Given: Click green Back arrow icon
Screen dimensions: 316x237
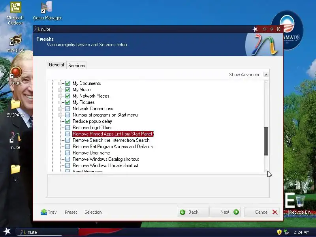Looking at the screenshot, I should [x=182, y=212].
